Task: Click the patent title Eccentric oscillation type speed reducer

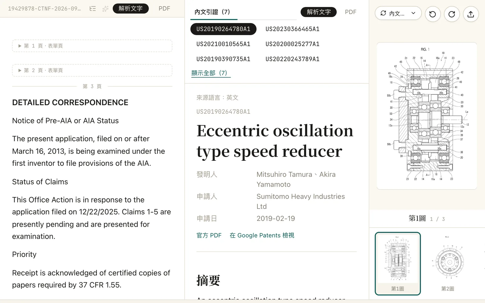Action: 275,141
